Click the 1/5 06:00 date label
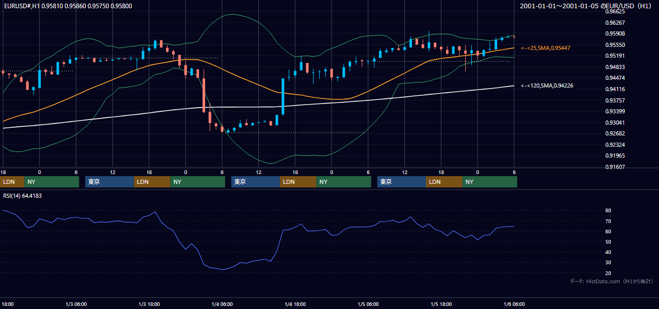 (x=368, y=304)
